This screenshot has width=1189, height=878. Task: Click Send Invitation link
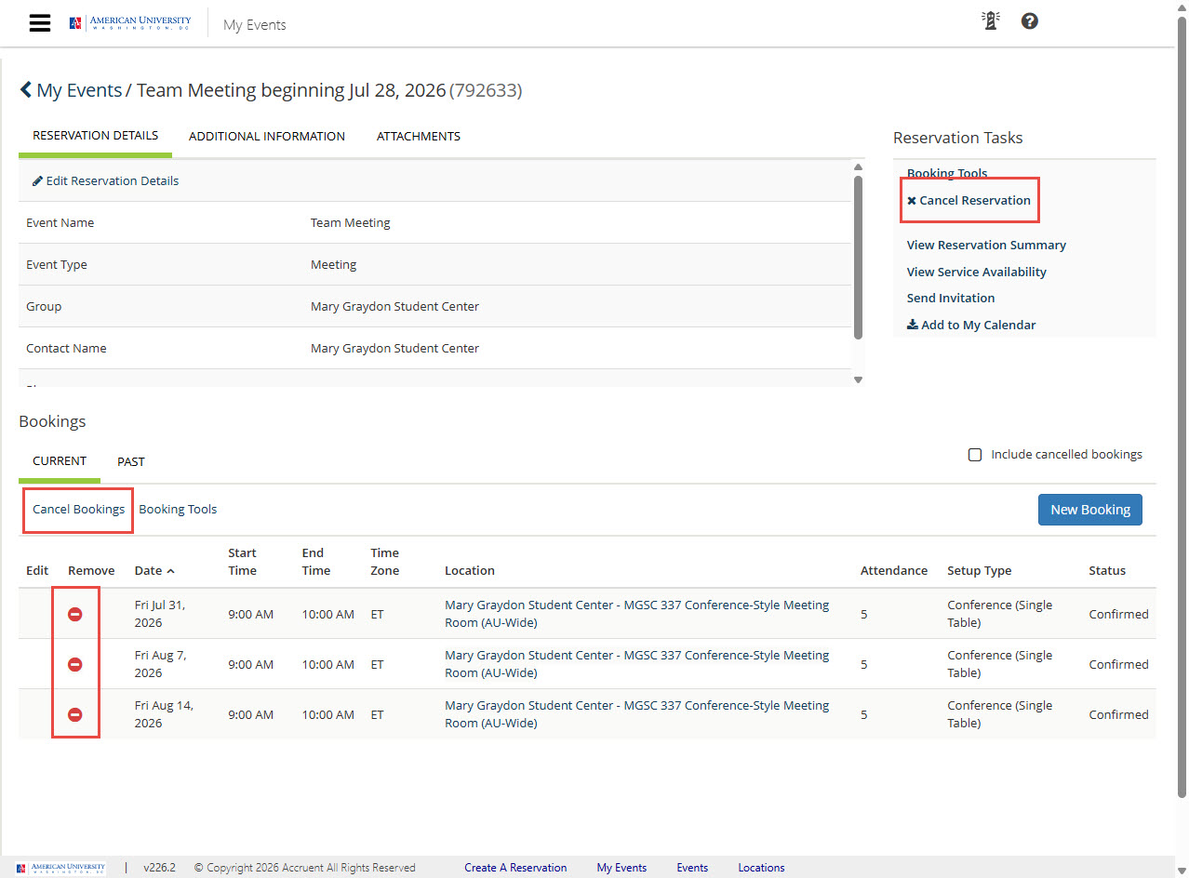[x=951, y=298]
